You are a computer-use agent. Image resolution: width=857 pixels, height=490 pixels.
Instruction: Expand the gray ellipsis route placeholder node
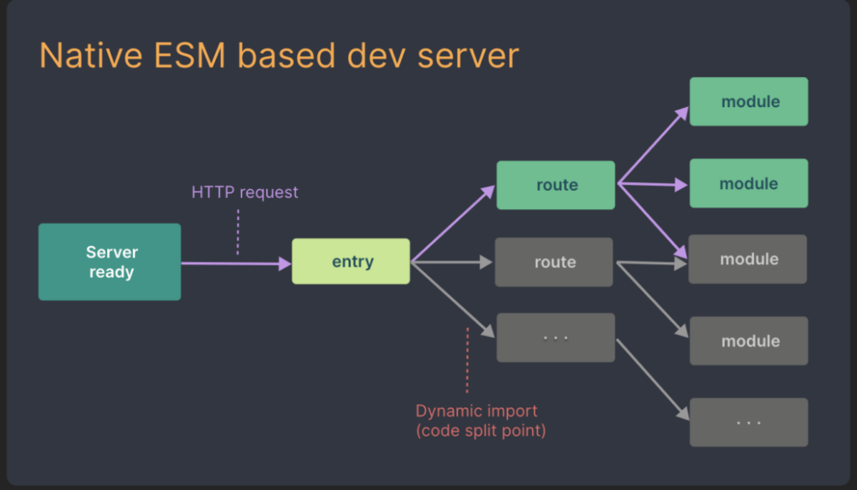tap(555, 337)
